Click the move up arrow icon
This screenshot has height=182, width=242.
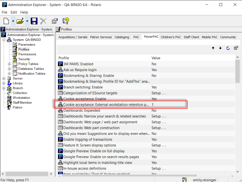click(x=213, y=48)
